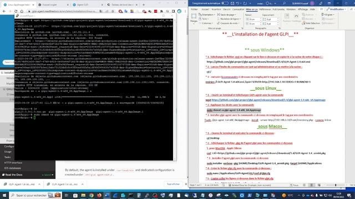Open the Paragraphe dialog launcher

pyautogui.click(x=280, y=28)
